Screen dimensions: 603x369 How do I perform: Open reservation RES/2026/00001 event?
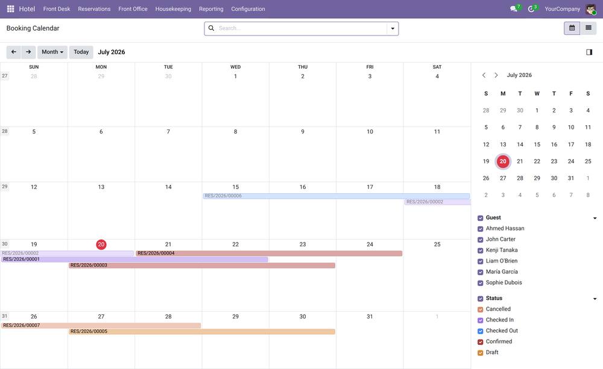tap(134, 259)
